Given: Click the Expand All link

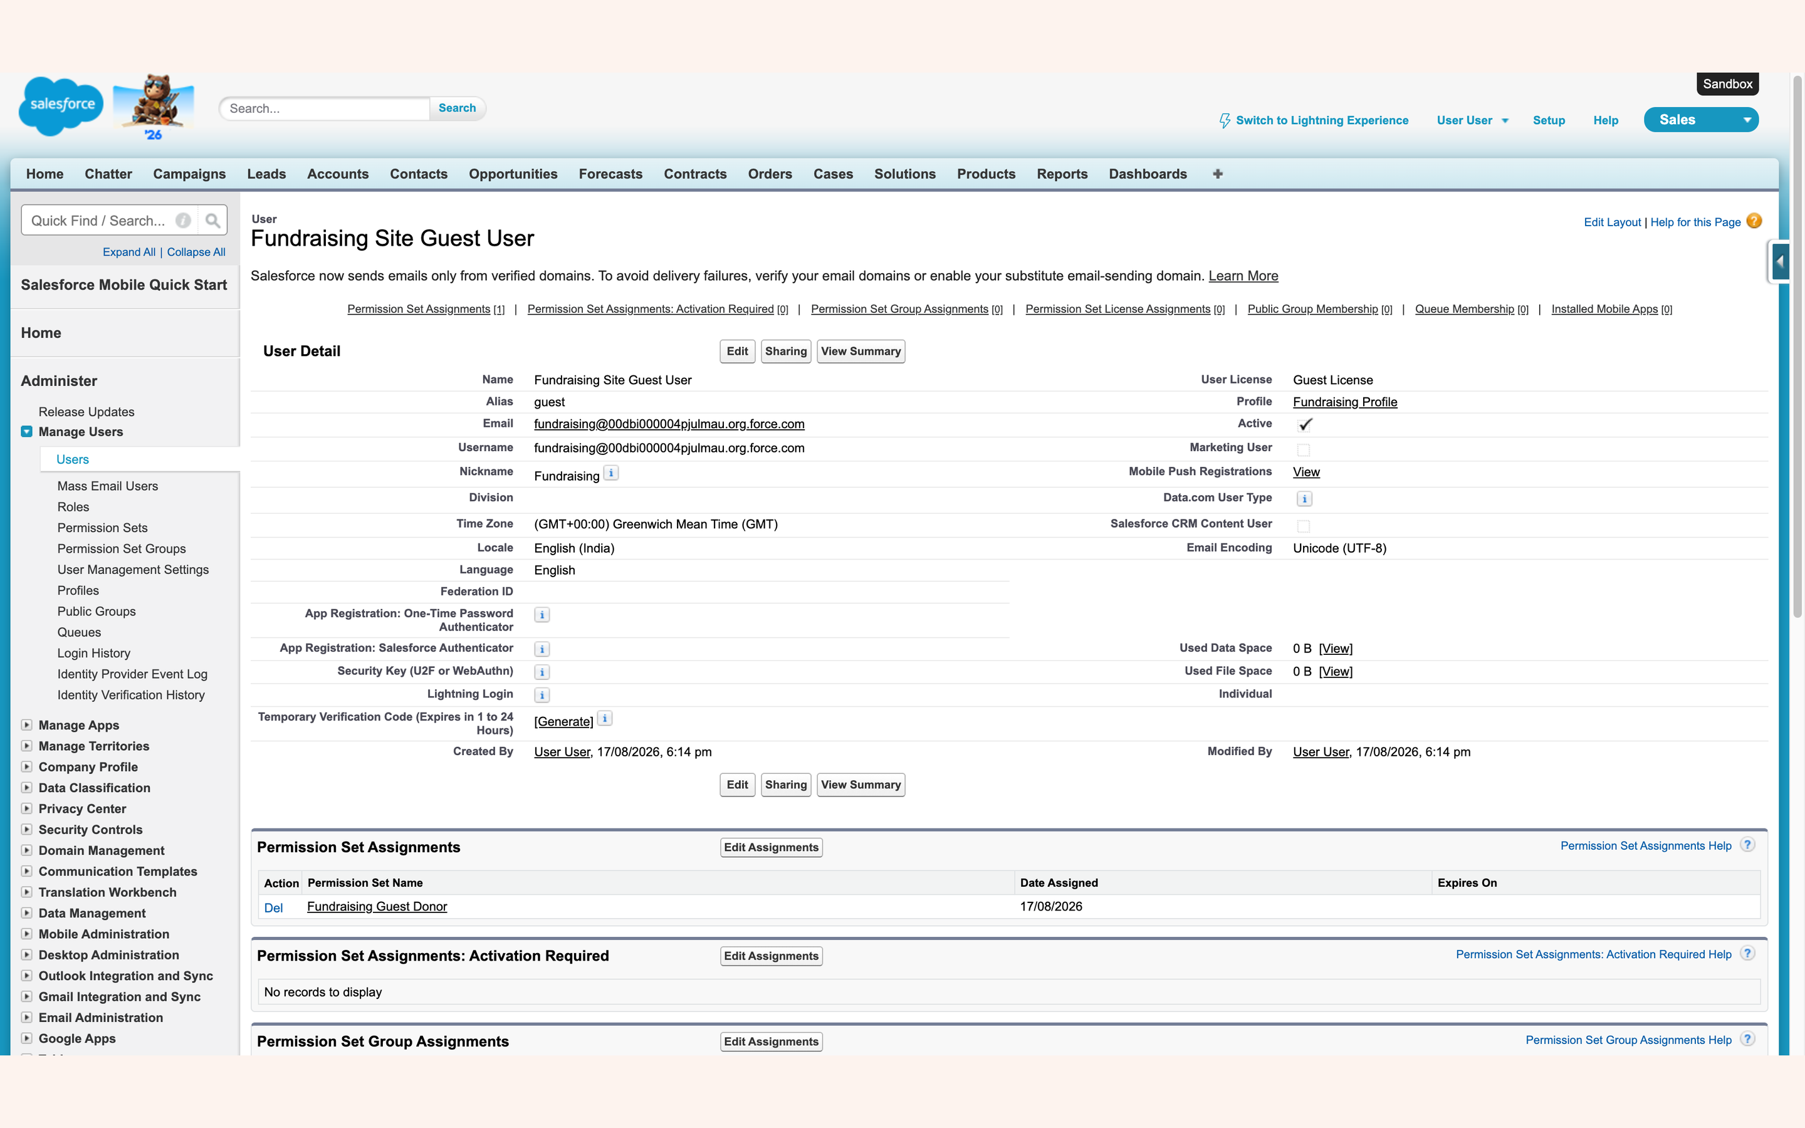Looking at the screenshot, I should tap(129, 252).
